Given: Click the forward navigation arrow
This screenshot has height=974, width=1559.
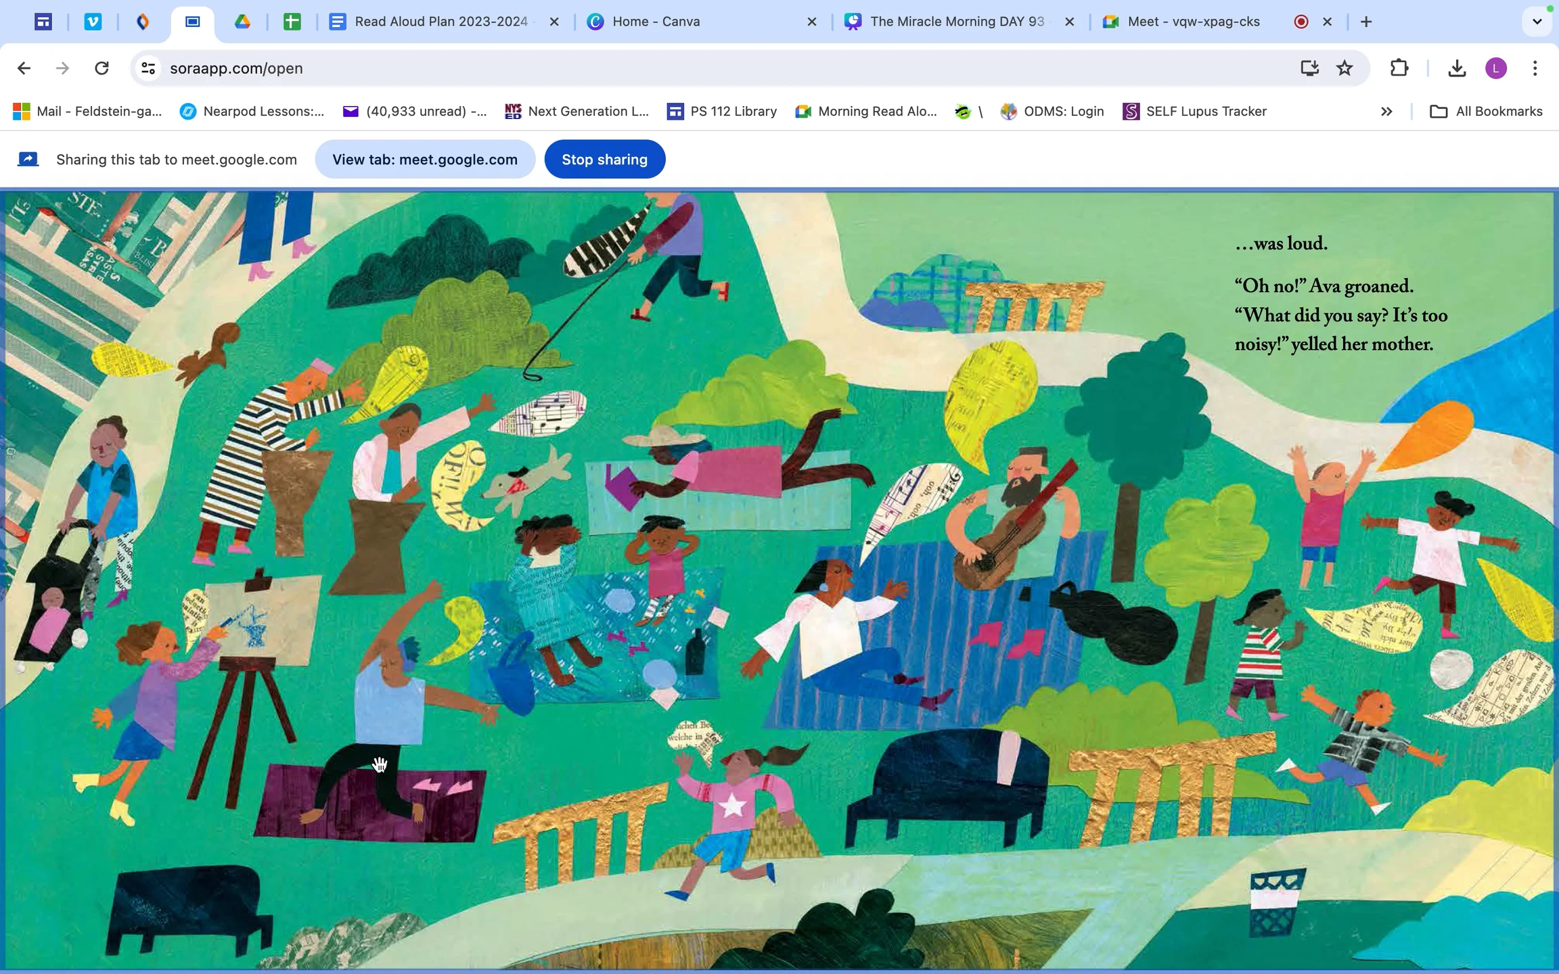Looking at the screenshot, I should click(x=62, y=68).
